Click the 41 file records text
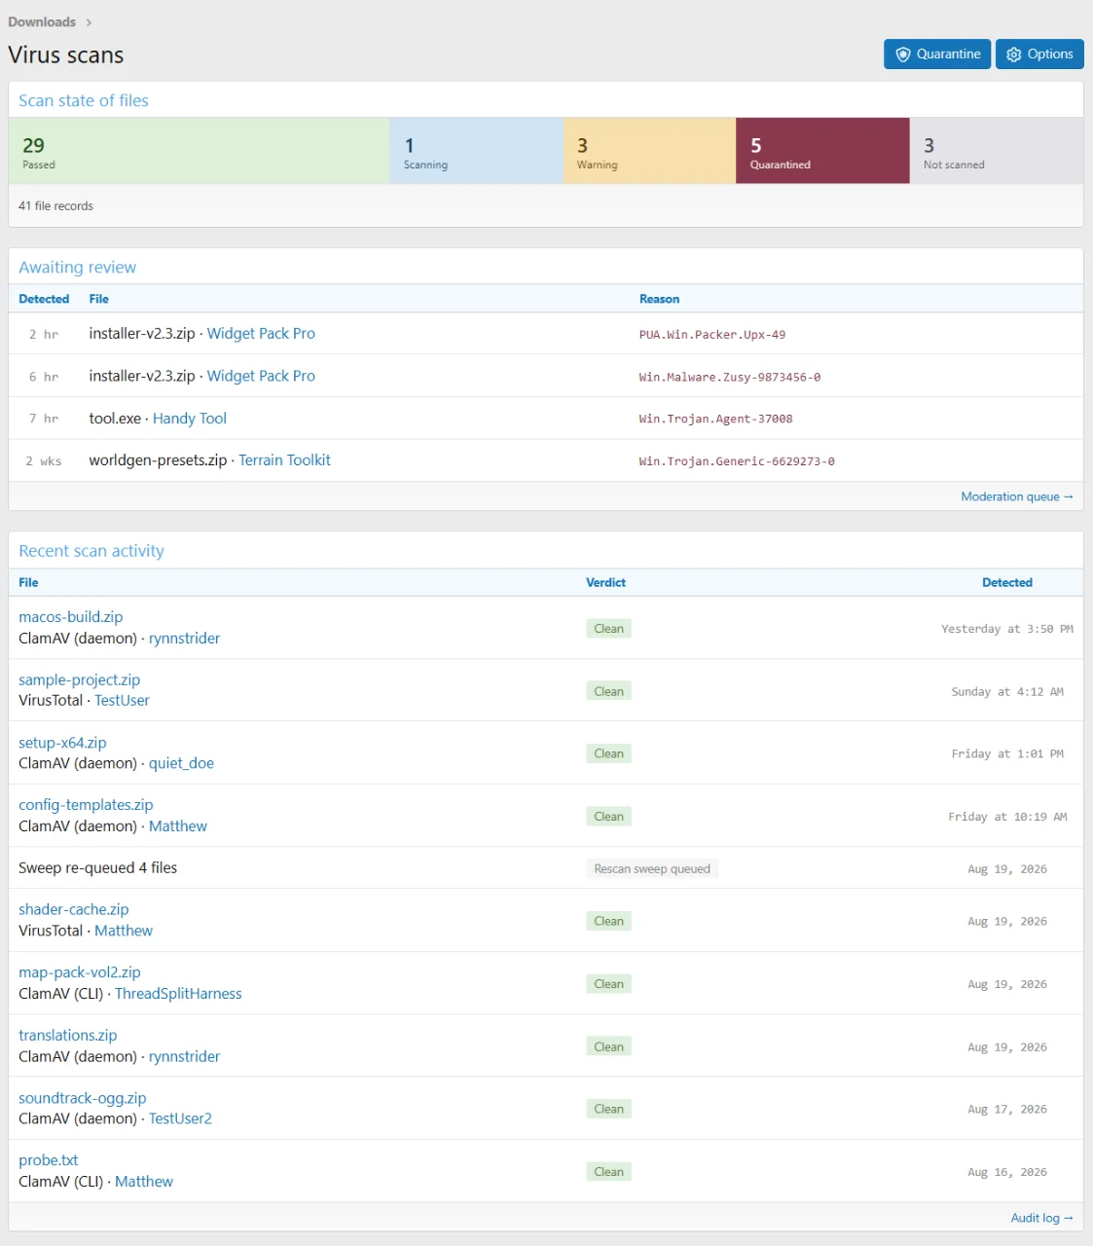 pos(55,205)
